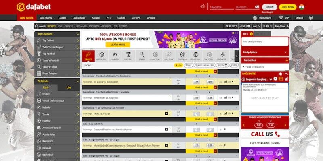This screenshot has height=161, width=323.
Task: Open Select Leagues (All) dropdown
Action: pos(204,65)
